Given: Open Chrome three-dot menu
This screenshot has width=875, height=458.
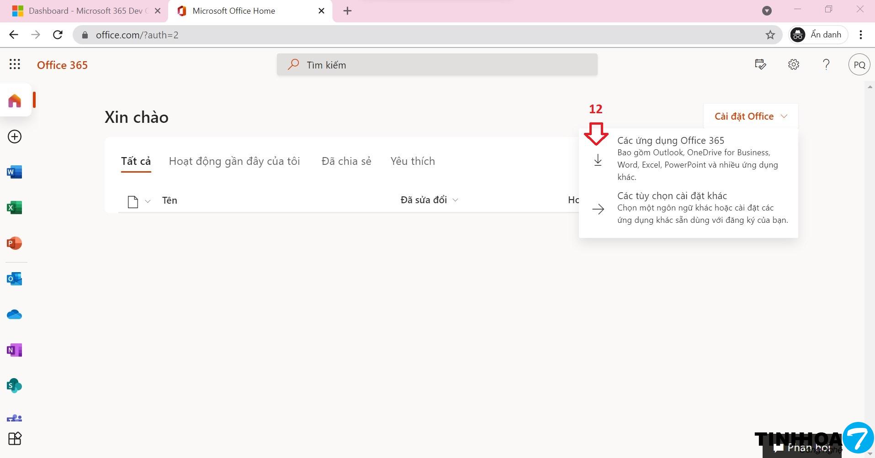Looking at the screenshot, I should (861, 35).
